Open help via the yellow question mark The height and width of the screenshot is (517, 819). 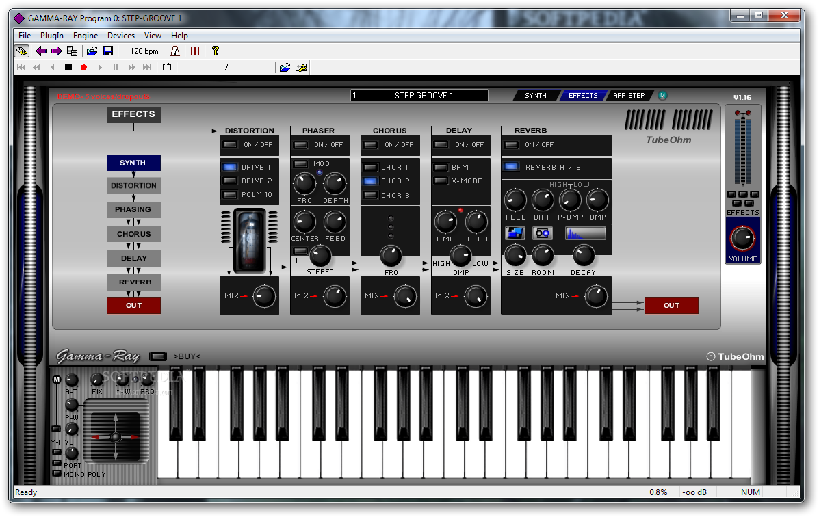tap(216, 51)
